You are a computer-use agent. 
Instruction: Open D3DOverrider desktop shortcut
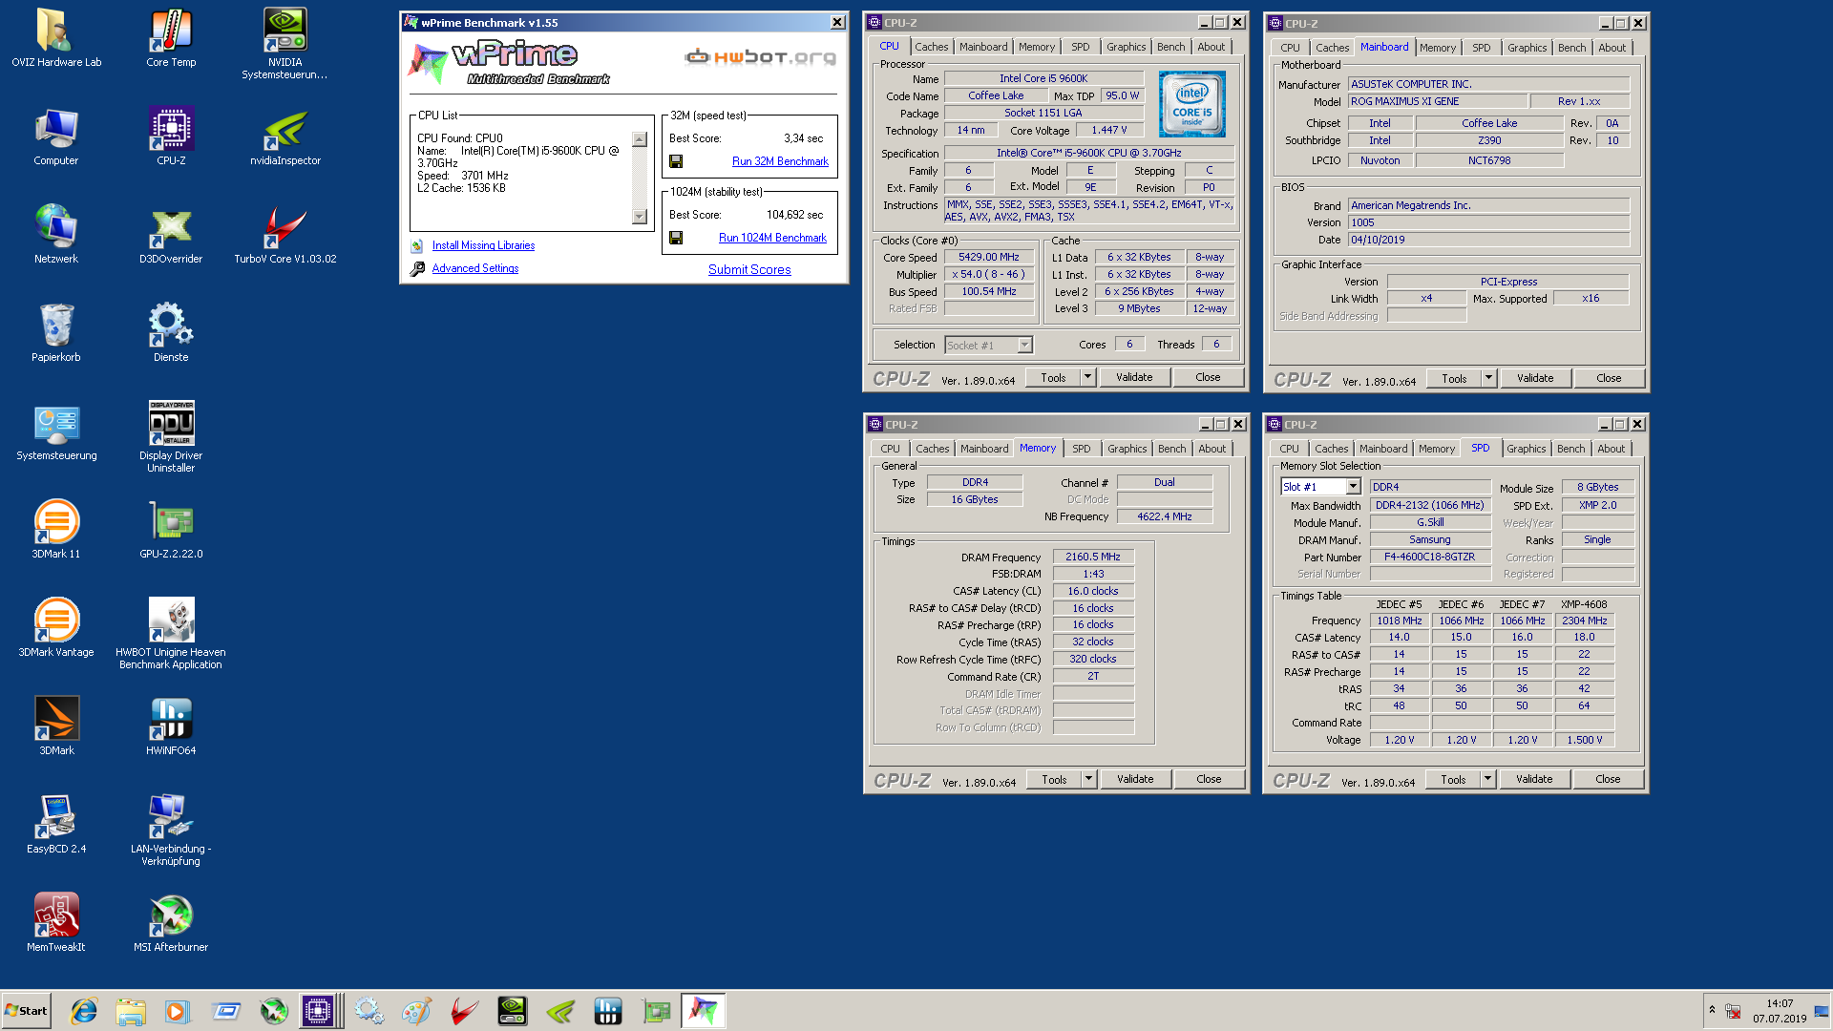[171, 235]
